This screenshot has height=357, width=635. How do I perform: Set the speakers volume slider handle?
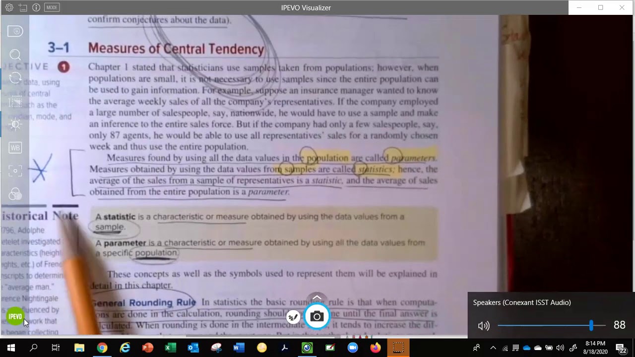click(x=591, y=325)
